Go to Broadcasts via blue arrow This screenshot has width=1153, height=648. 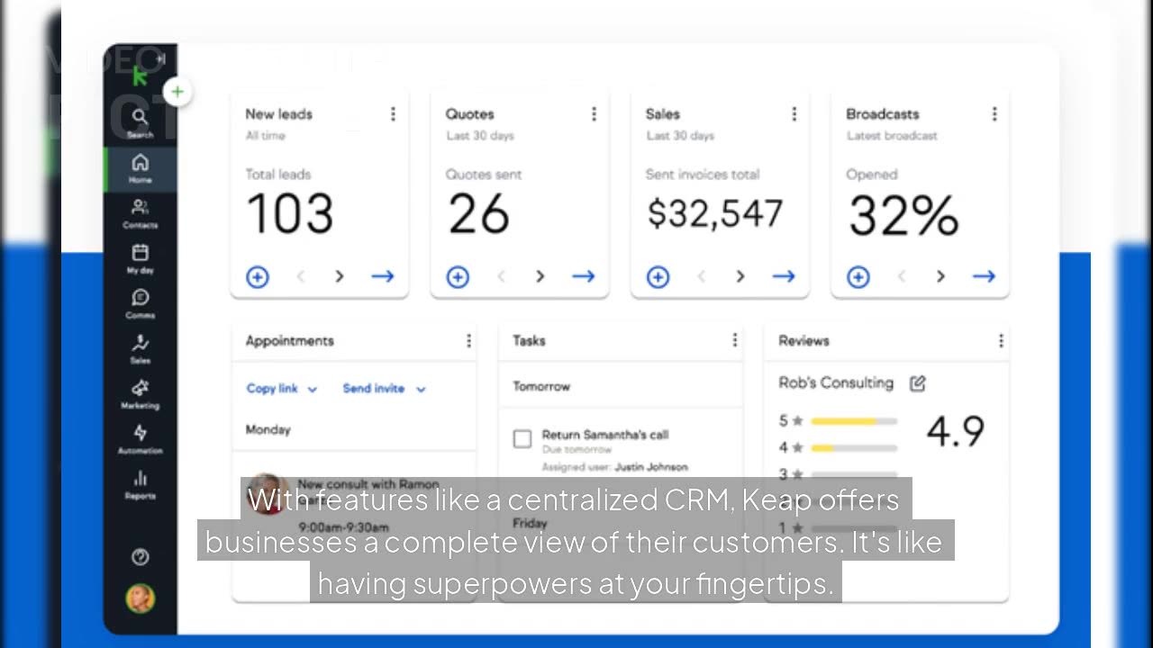(x=984, y=276)
